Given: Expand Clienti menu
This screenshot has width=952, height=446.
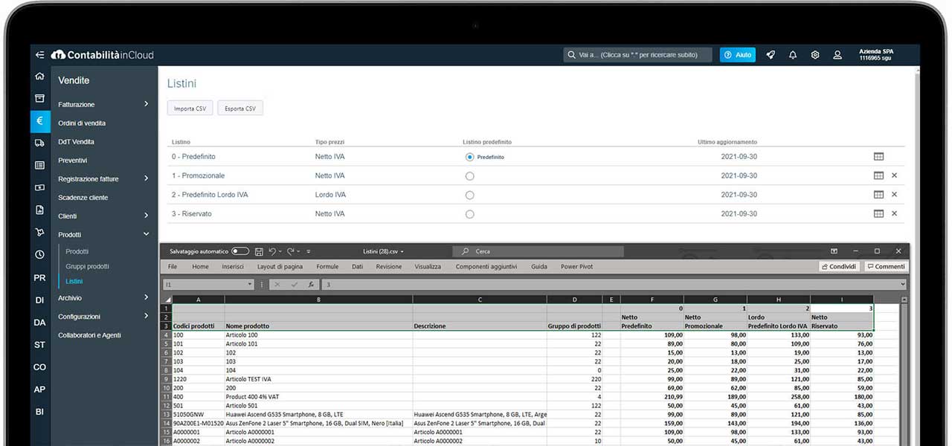Looking at the screenshot, I should click(x=146, y=216).
